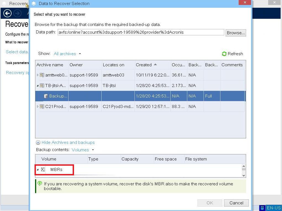Click the Browse... button
282x211 pixels.
coord(236,33)
